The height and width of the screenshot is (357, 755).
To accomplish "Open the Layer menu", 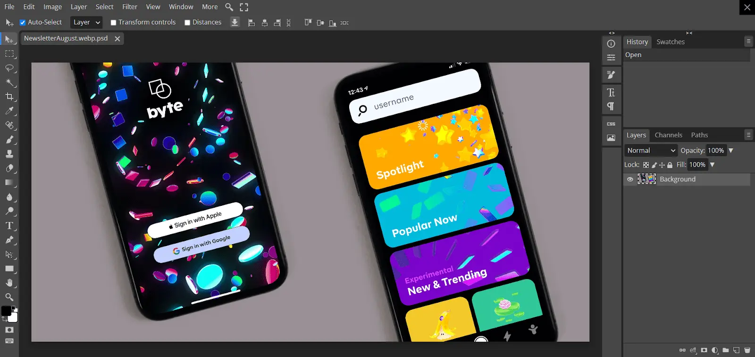I will [x=79, y=7].
